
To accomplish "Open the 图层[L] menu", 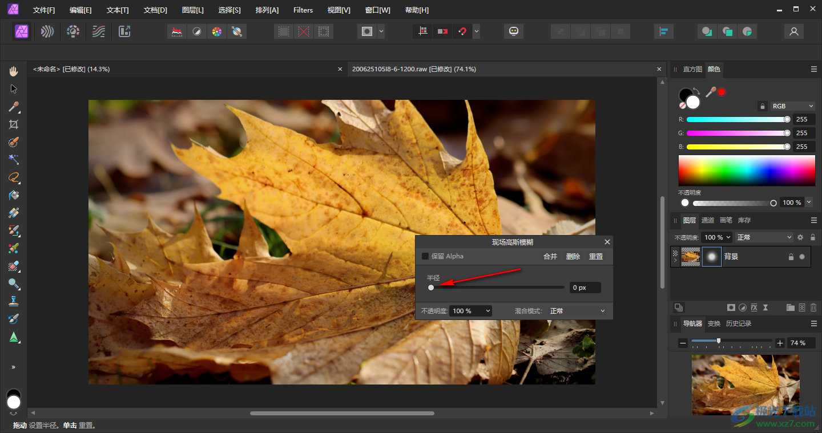I will (x=192, y=10).
